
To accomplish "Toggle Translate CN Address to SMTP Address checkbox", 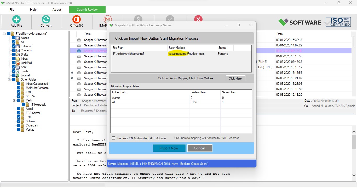I will coord(113,138).
